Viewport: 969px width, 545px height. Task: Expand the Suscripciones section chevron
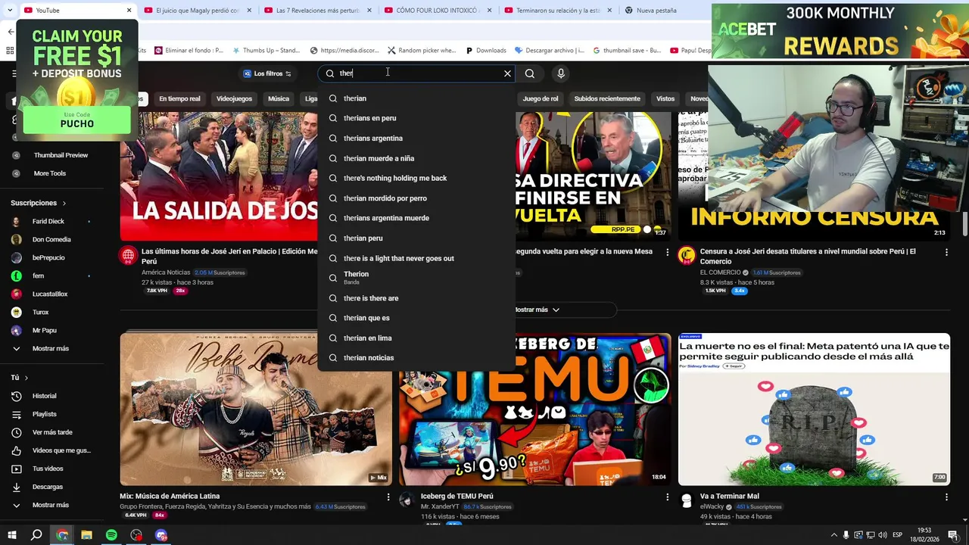pyautogui.click(x=64, y=203)
